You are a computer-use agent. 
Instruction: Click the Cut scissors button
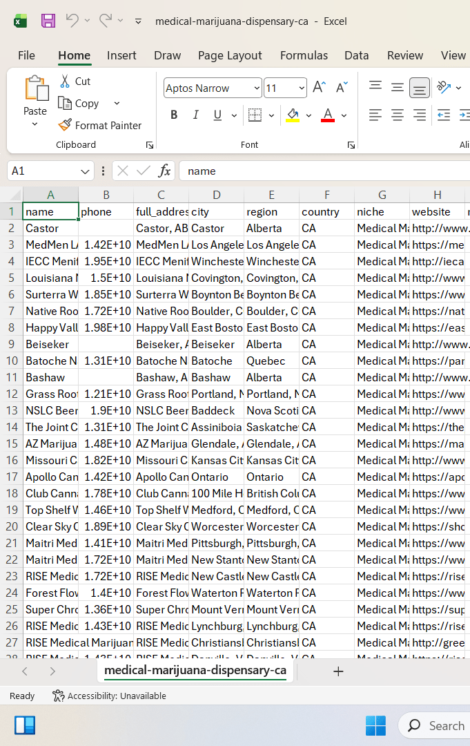[75, 82]
